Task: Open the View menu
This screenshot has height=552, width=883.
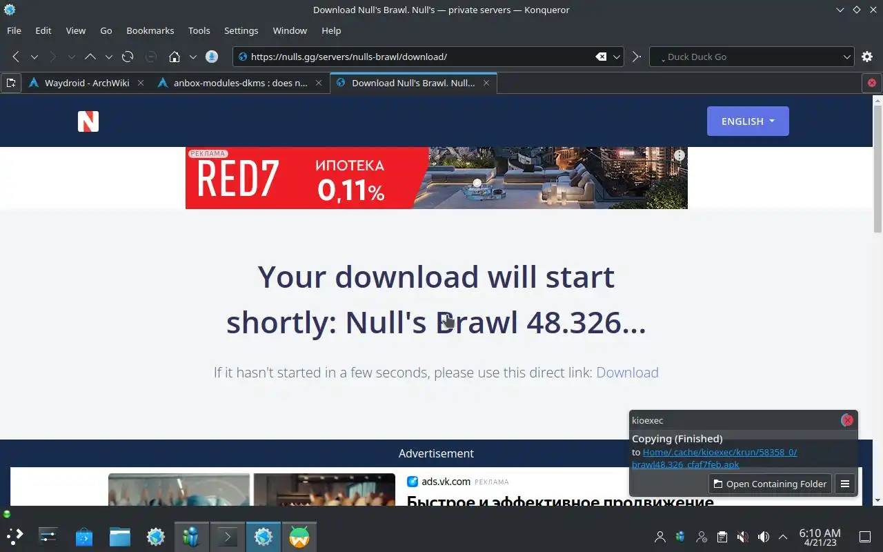Action: pyautogui.click(x=76, y=30)
